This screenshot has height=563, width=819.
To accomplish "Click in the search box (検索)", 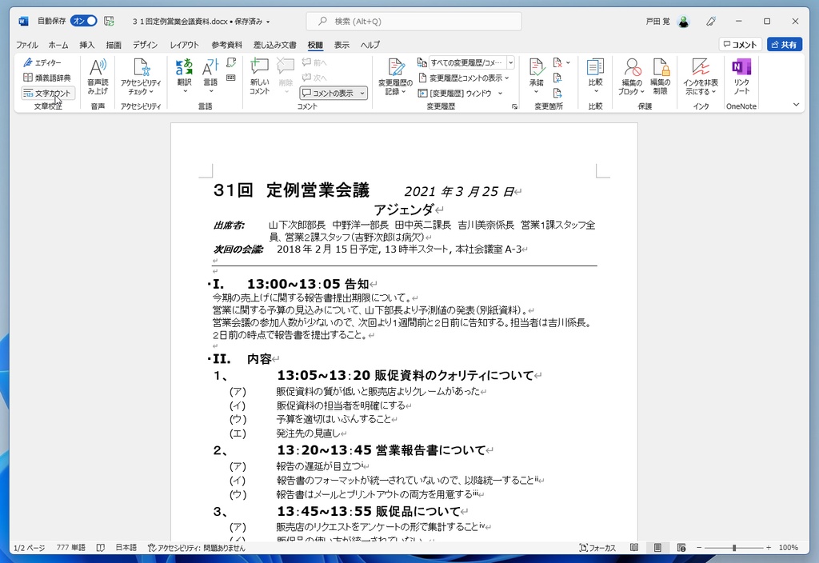I will (x=413, y=22).
